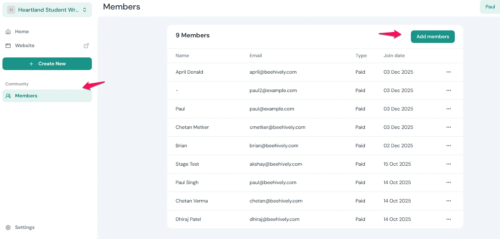Open more options for Paul Singh
The width and height of the screenshot is (500, 239).
[x=448, y=183]
